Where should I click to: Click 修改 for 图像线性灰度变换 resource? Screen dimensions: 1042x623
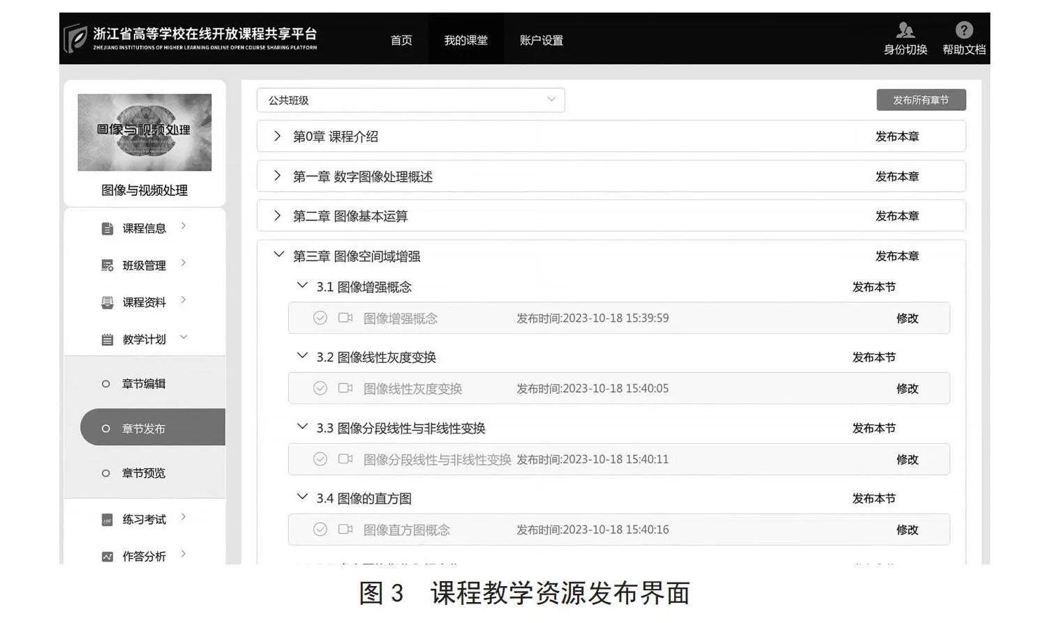click(x=907, y=389)
